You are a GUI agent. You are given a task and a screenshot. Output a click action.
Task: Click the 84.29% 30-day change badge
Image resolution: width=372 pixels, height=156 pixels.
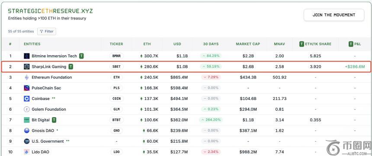tap(211, 56)
